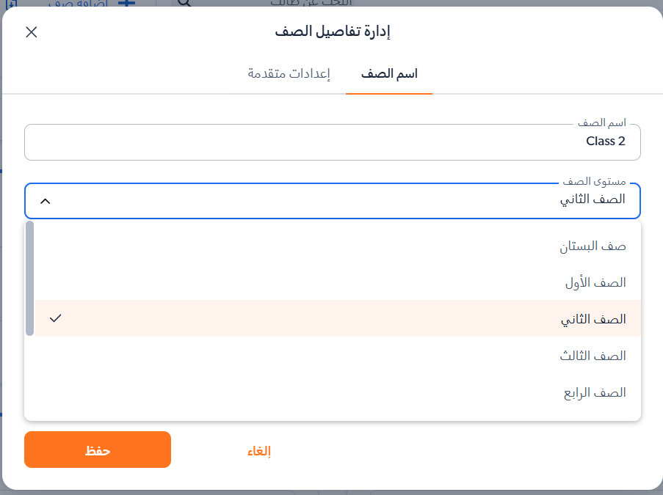Click the إلغاء cancel link
The width and height of the screenshot is (663, 495).
[x=259, y=450]
